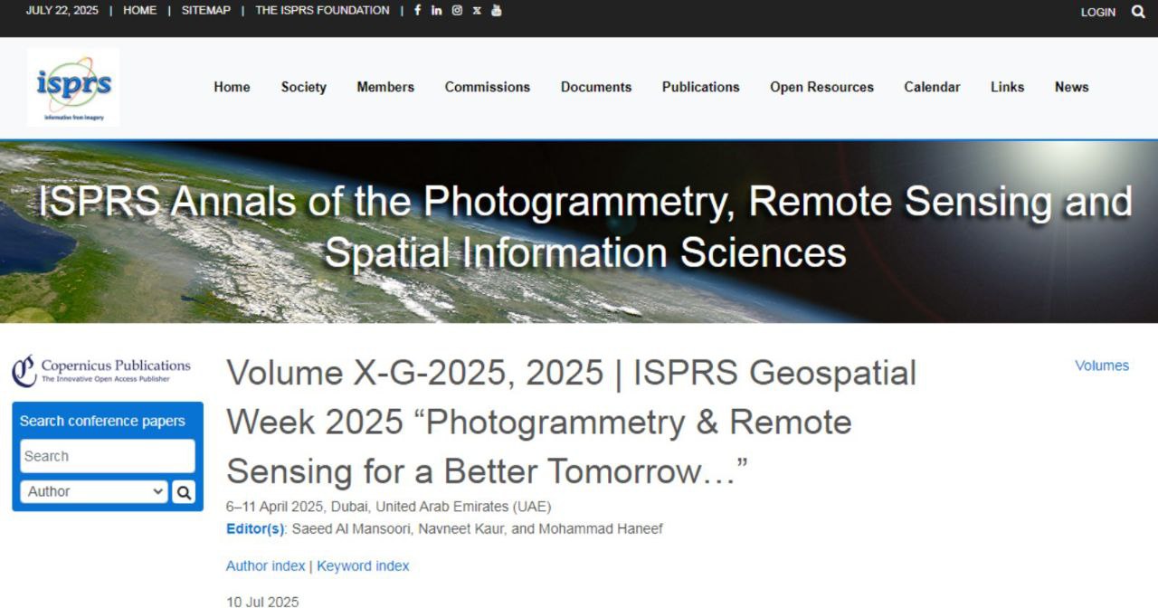Open the ISPRS YouTube icon

click(497, 11)
